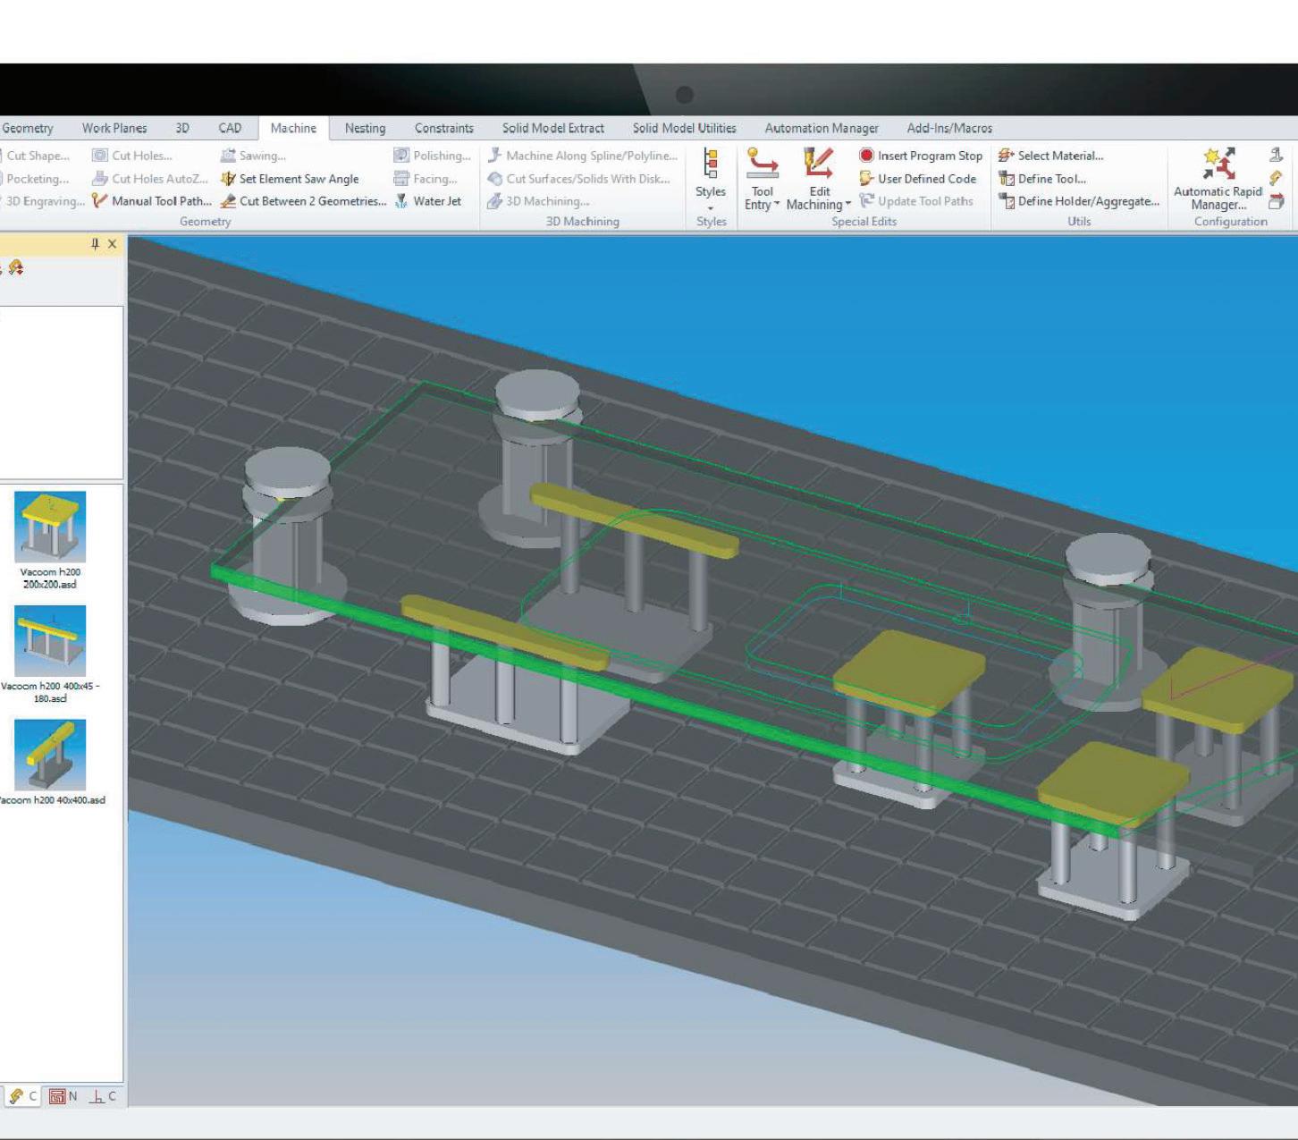Screen dimensions: 1298x1140
Task: Choose Cut Between 2 Geometries
Action: [304, 201]
